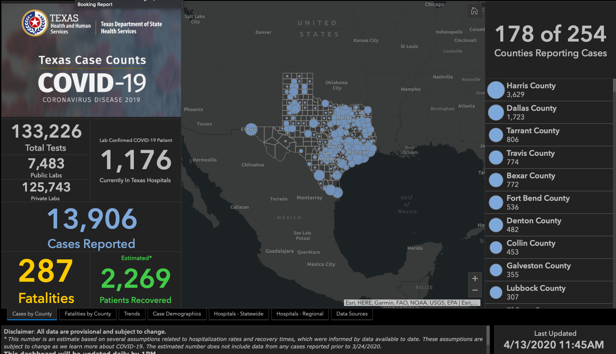Screen dimensions: 616x354
Task: Click the Dallas County circle icon
Action: [x=496, y=113]
